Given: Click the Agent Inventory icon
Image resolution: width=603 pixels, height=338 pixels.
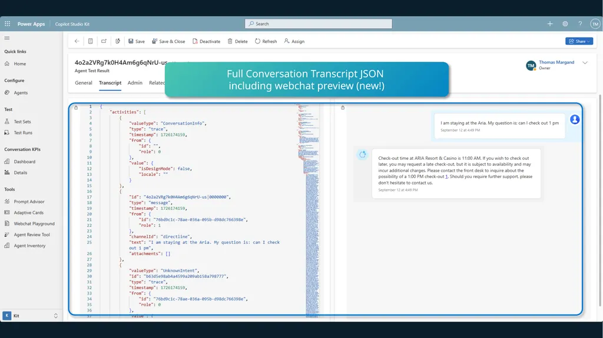Looking at the screenshot, I should click(x=7, y=246).
